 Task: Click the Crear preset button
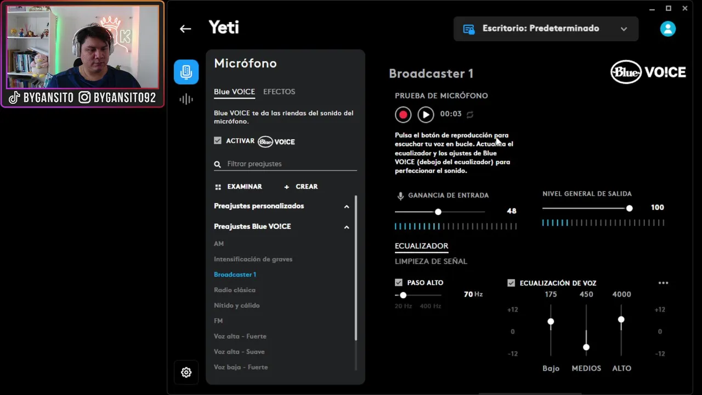coord(301,187)
